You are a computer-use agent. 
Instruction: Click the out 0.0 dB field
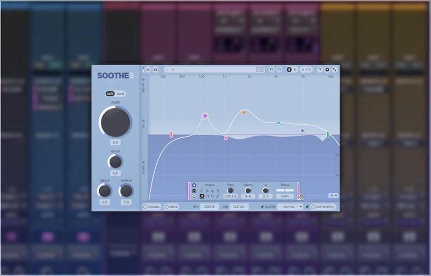(x=239, y=207)
